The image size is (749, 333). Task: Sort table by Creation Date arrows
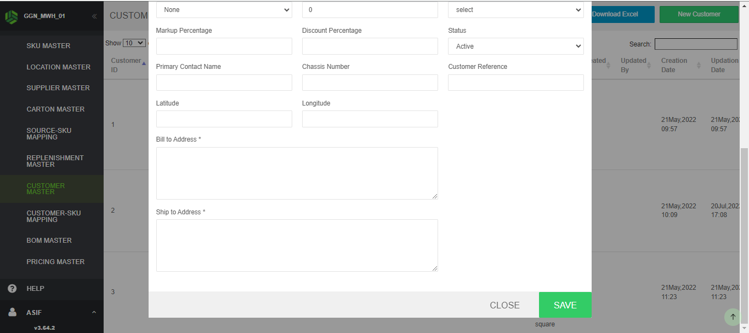click(699, 65)
